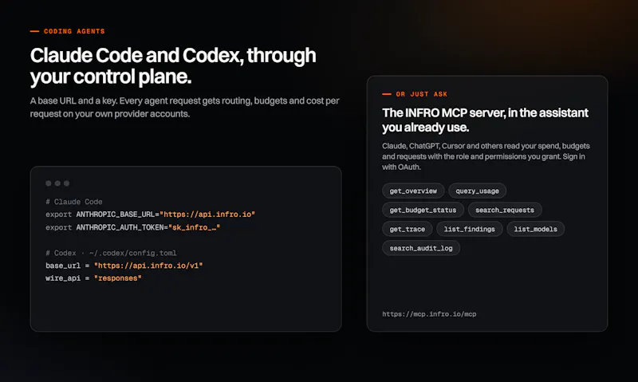Click the 'A base URL and a key' paragraph

(x=184, y=107)
